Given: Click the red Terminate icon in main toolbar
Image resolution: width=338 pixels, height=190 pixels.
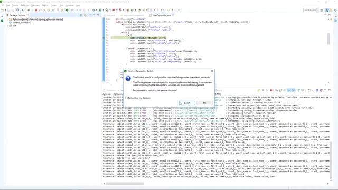Looking at the screenshot, I should point(36,10).
